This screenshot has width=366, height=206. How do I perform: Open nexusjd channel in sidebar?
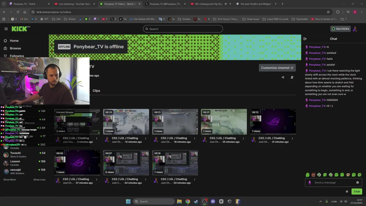point(24,171)
